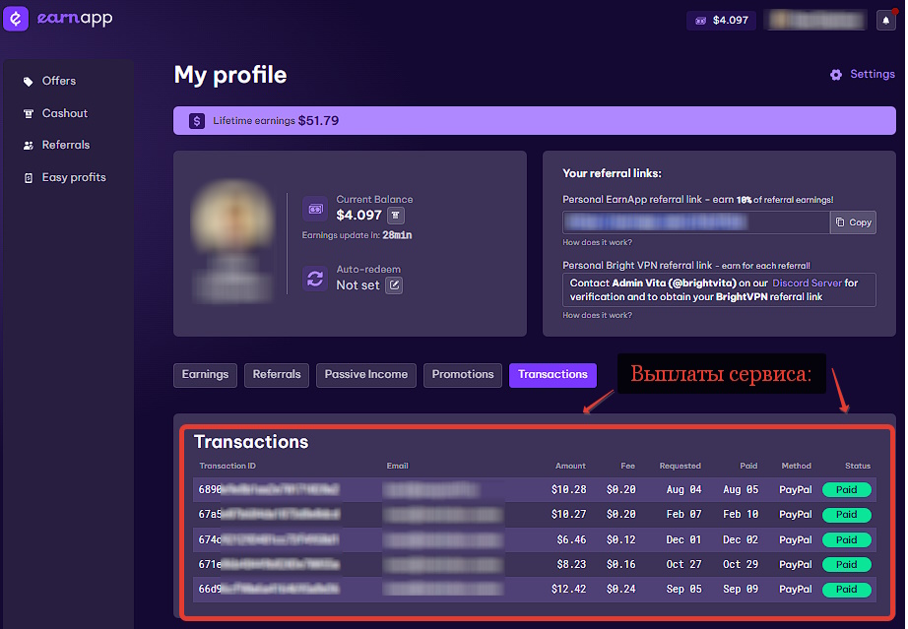The image size is (908, 629).
Task: Switch to the Referrals tab
Action: click(x=277, y=375)
